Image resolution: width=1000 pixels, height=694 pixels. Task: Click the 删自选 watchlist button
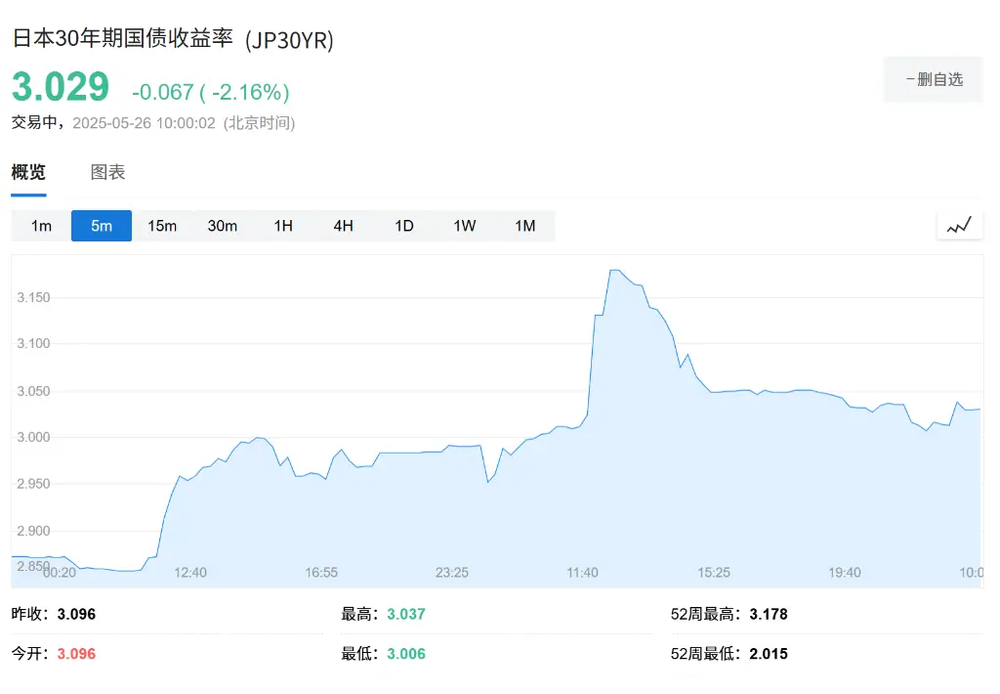pos(933,79)
